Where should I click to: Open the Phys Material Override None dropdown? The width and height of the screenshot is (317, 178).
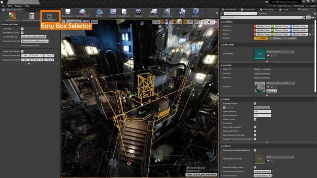point(280,157)
